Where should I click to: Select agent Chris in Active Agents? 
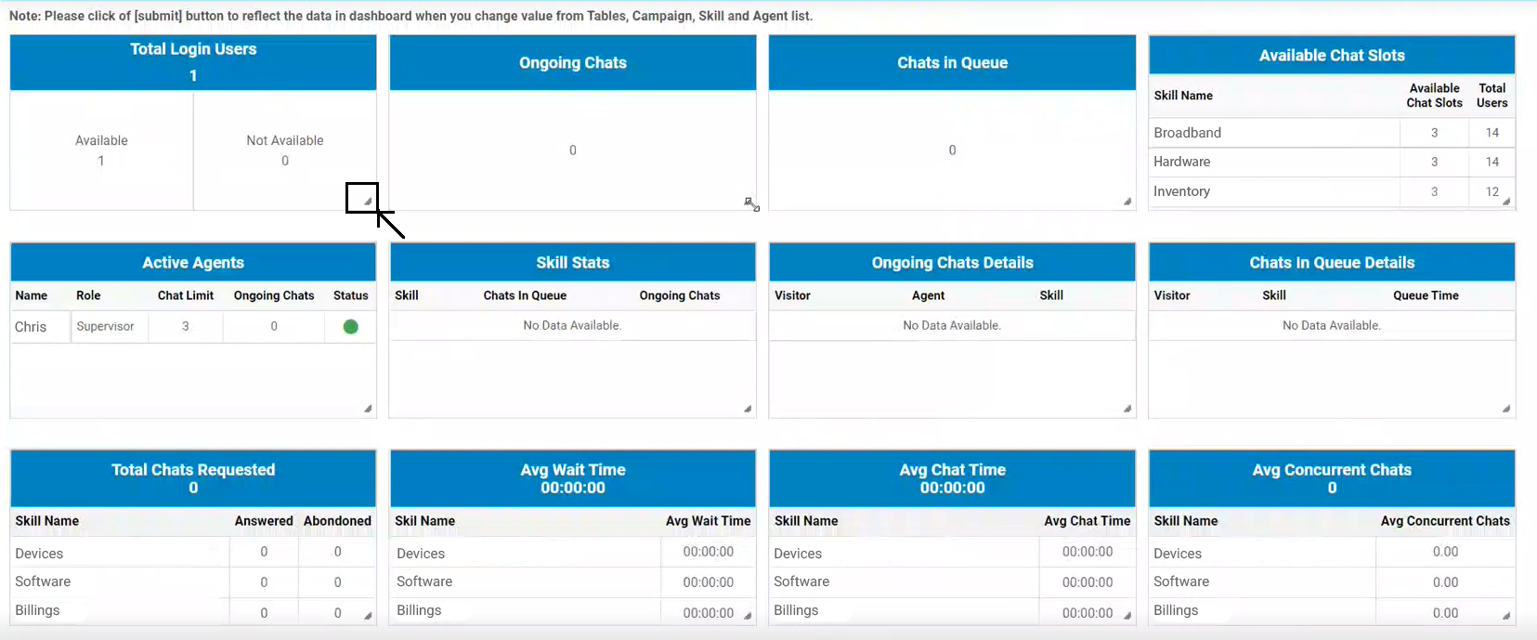click(31, 327)
